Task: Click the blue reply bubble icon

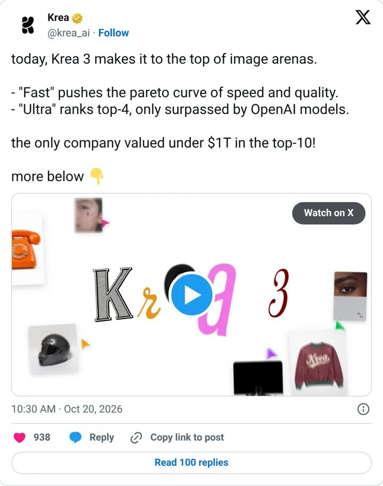Action: click(76, 438)
